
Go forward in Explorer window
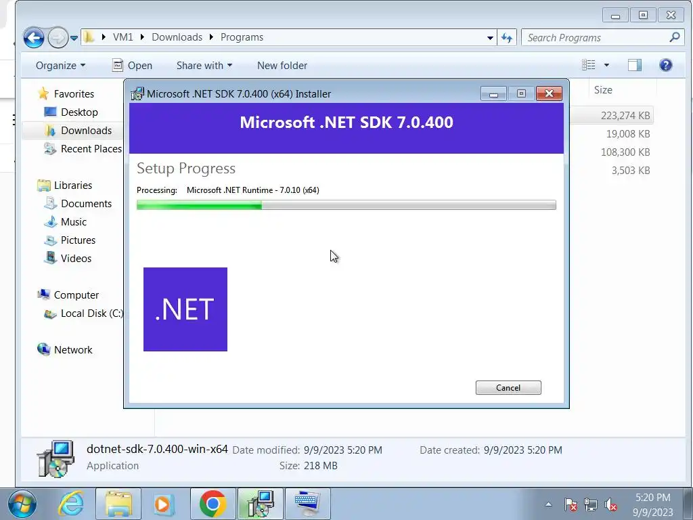tap(58, 38)
